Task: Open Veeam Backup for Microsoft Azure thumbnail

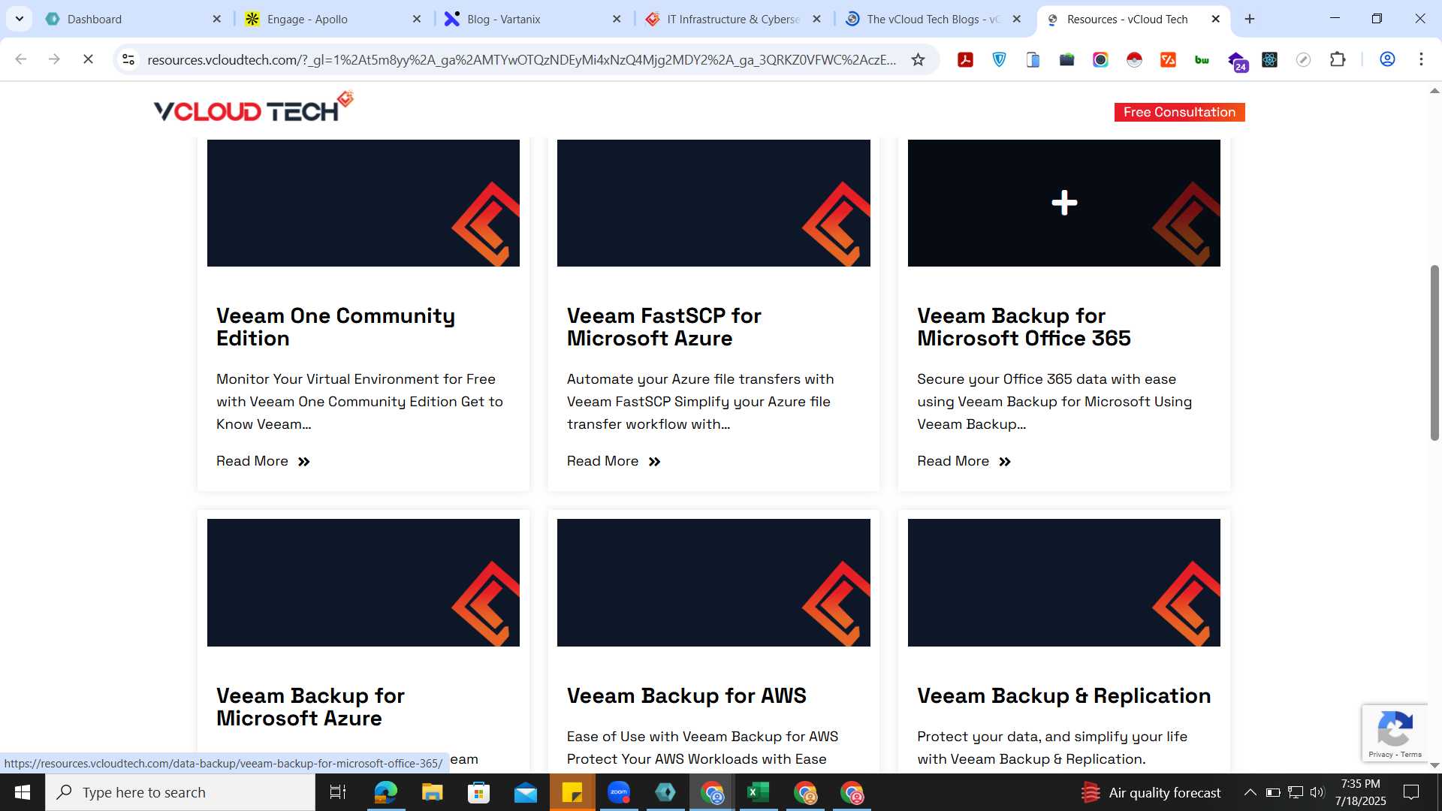Action: [363, 583]
